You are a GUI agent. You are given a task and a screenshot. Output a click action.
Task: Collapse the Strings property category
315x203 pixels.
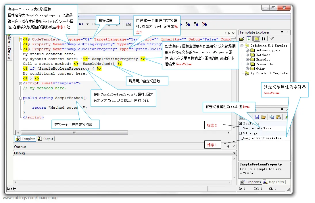click(x=241, y=133)
